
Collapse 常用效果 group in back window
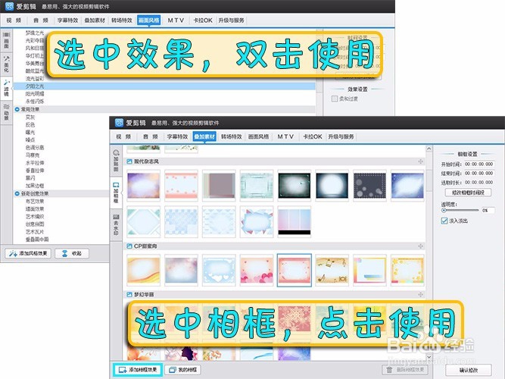click(17, 109)
